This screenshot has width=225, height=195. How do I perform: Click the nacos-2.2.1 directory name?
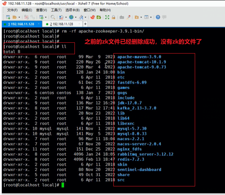click(131, 139)
